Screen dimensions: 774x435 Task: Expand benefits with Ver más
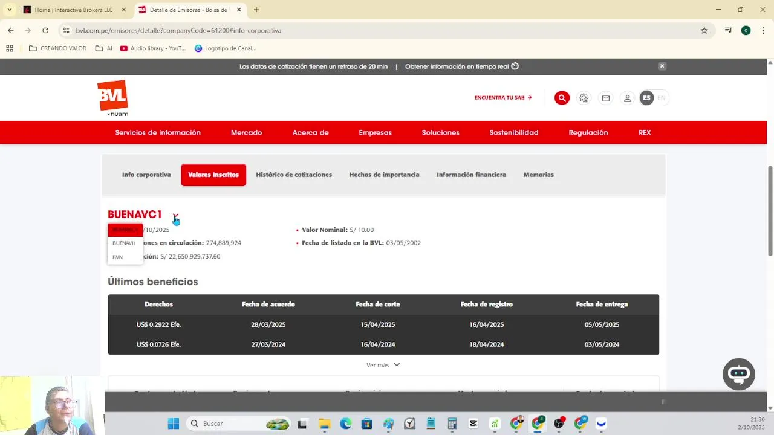point(383,365)
